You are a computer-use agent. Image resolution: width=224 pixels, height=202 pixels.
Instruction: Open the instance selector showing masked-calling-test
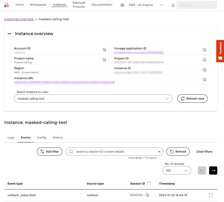pyautogui.click(x=93, y=99)
